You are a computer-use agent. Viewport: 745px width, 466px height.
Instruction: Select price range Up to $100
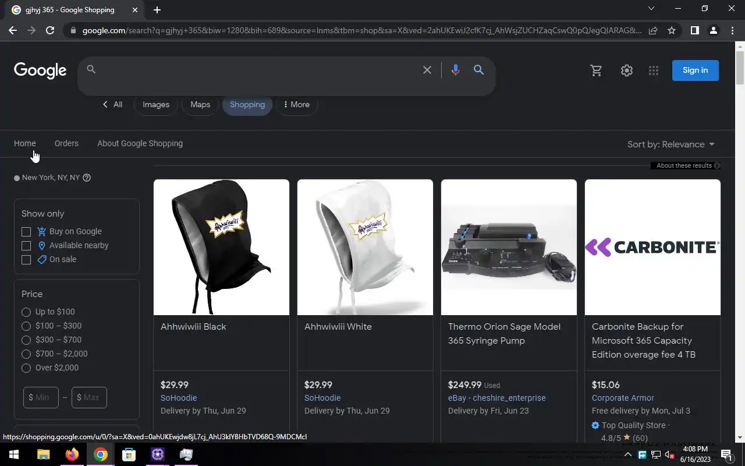(26, 312)
